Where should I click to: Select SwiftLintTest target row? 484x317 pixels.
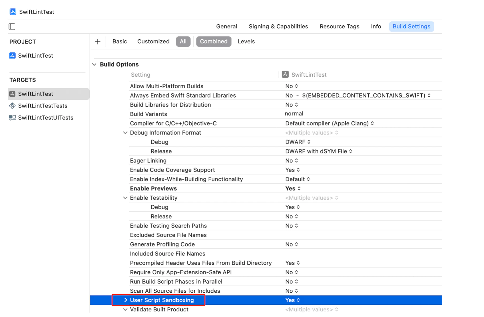tap(49, 94)
